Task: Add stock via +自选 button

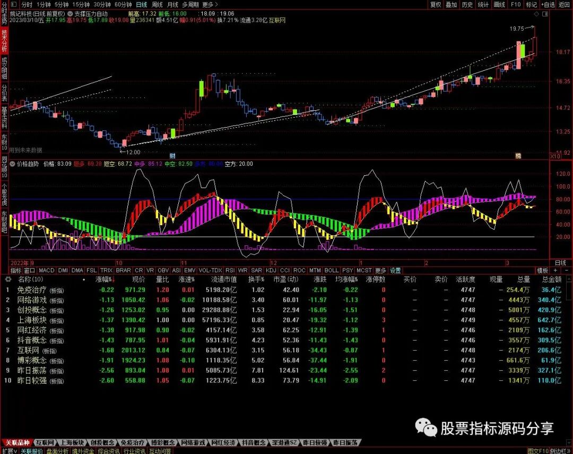Action: click(548, 4)
